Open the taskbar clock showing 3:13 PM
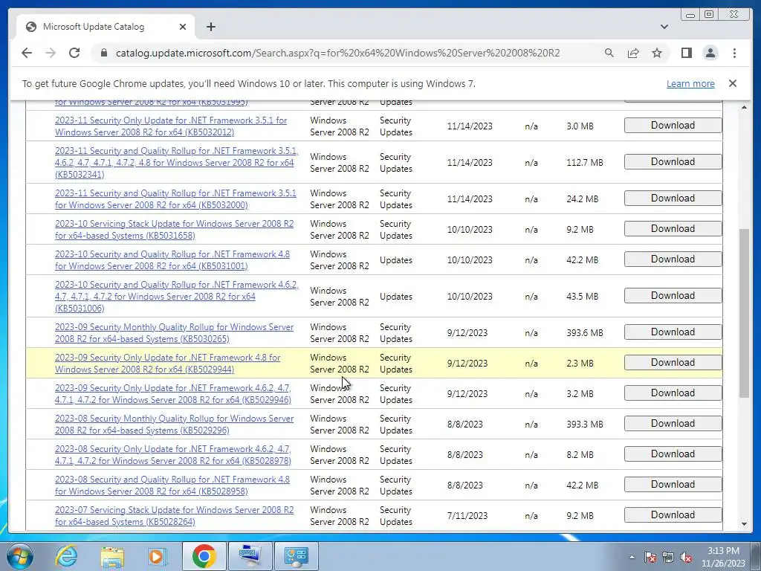This screenshot has width=761, height=571. pos(723,557)
